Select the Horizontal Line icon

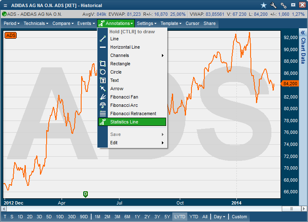[103, 47]
